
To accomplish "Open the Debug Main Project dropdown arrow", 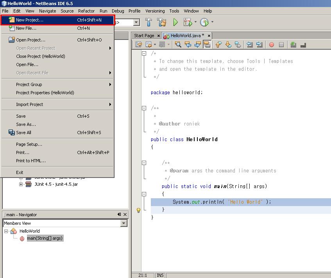I will click(195, 22).
